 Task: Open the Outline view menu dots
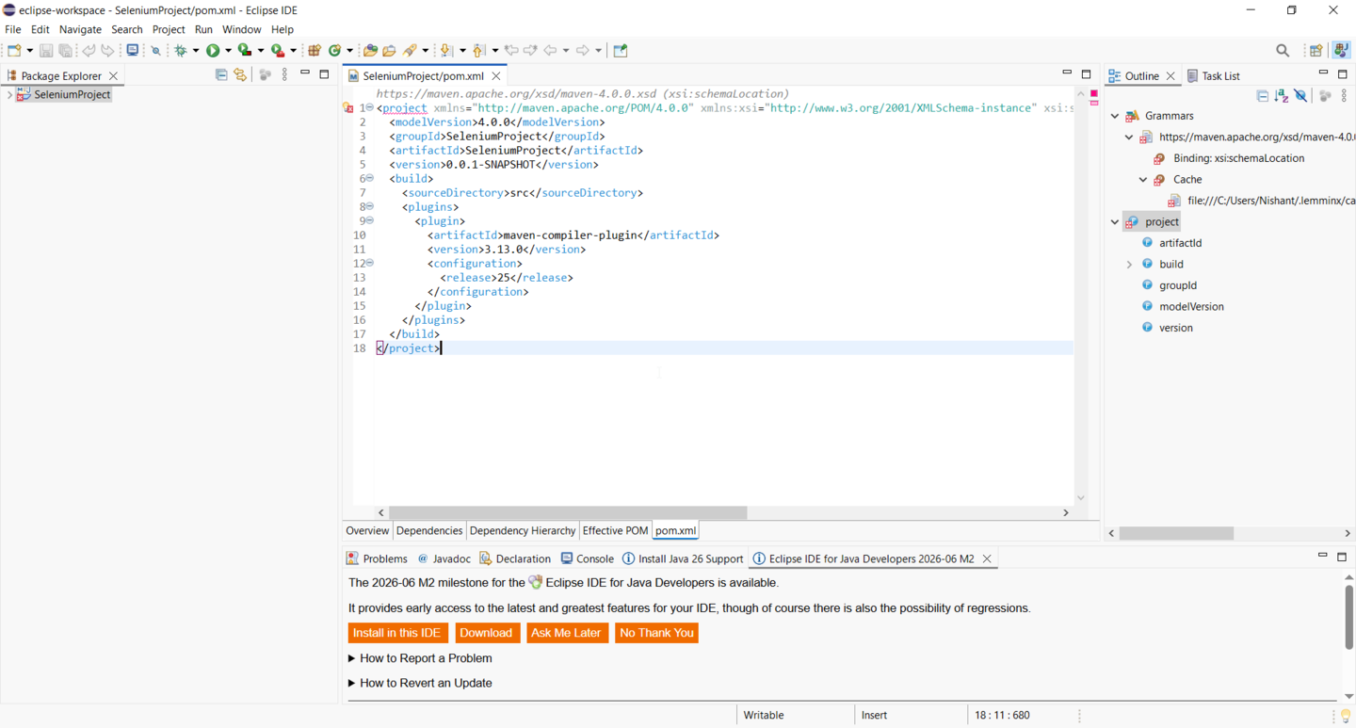pyautogui.click(x=1344, y=96)
